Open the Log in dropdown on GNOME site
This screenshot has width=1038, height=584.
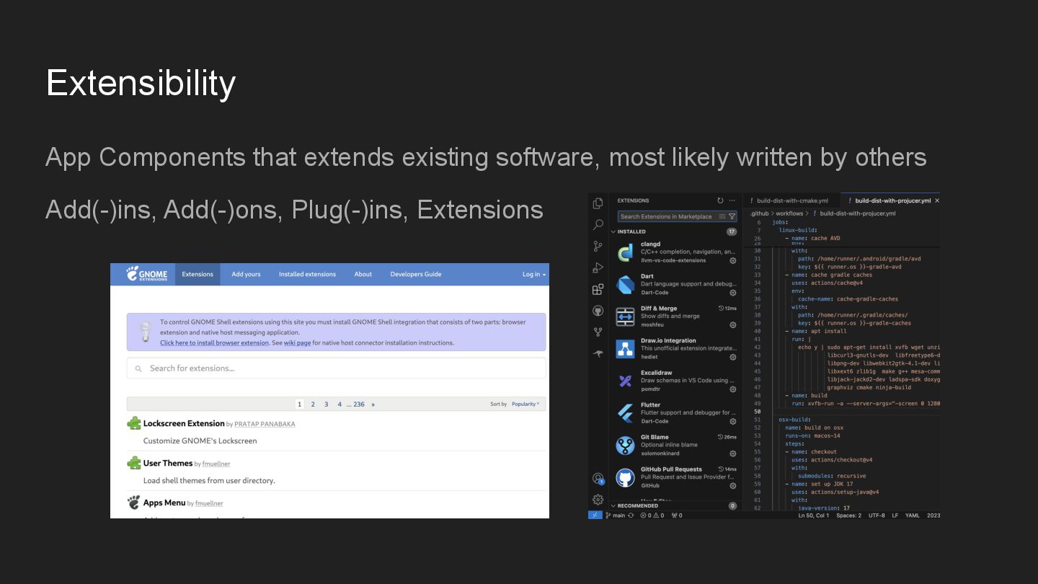click(534, 274)
